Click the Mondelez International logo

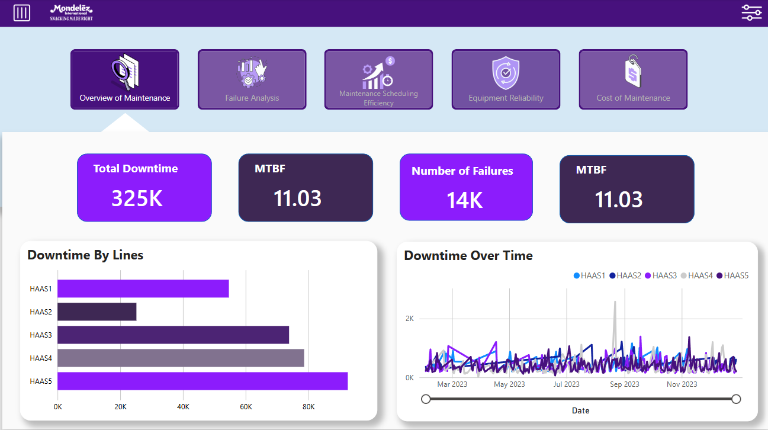coord(70,12)
